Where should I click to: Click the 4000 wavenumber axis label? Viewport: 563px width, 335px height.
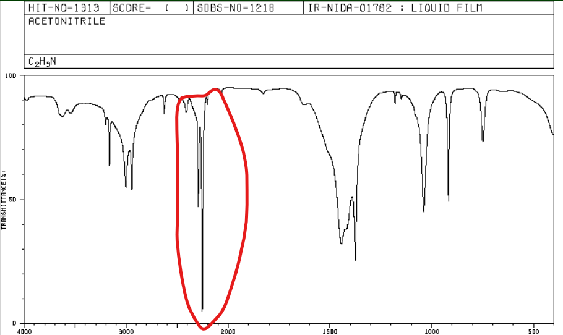(24, 330)
